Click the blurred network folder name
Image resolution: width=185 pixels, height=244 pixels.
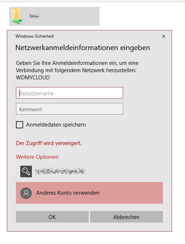tap(34, 16)
